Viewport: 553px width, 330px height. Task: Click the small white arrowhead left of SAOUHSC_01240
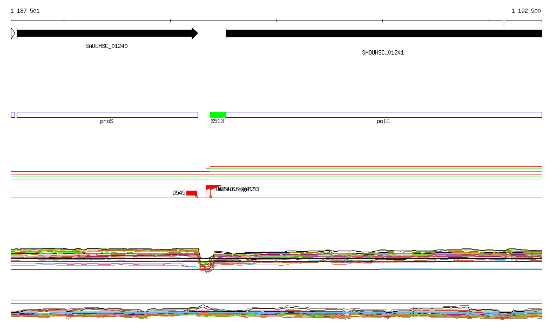coord(13,33)
